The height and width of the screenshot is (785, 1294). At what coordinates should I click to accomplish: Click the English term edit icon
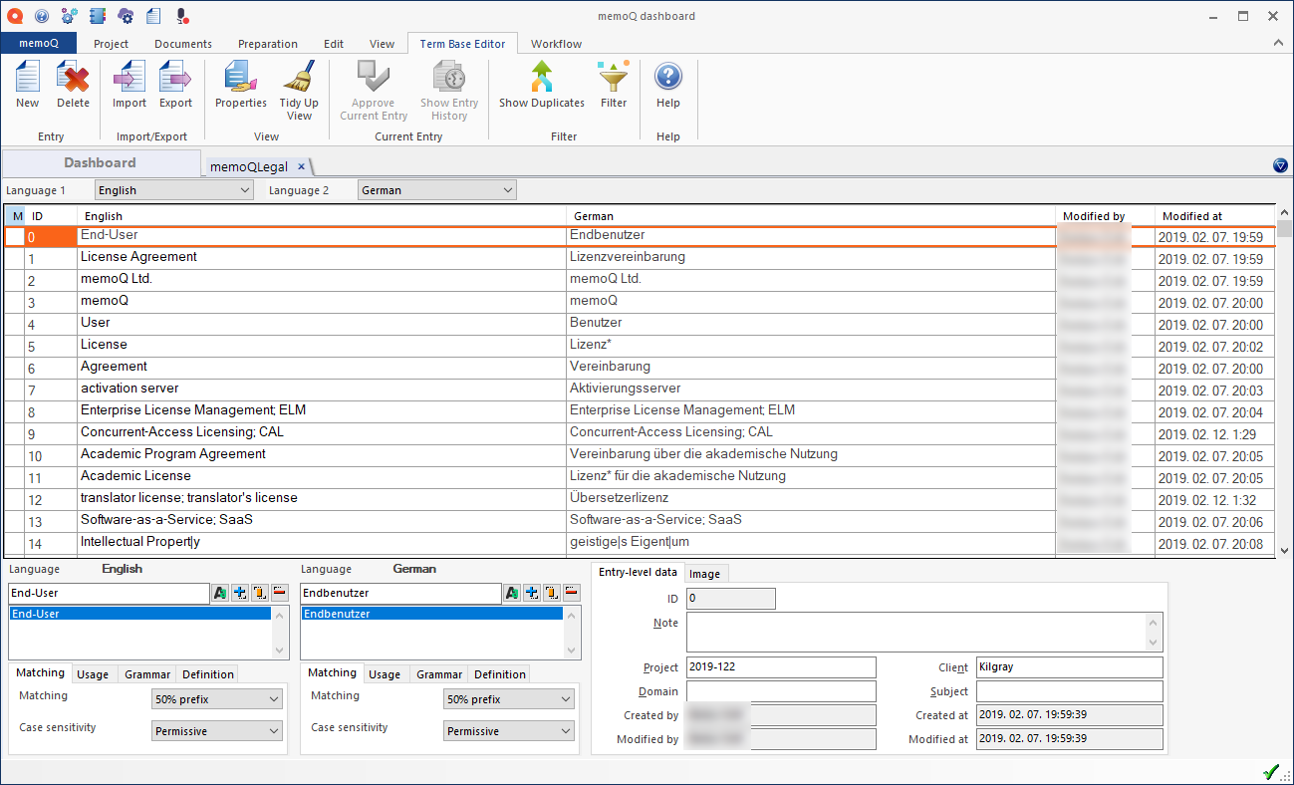click(260, 593)
